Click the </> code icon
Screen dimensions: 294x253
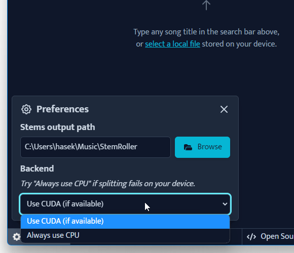click(x=251, y=237)
